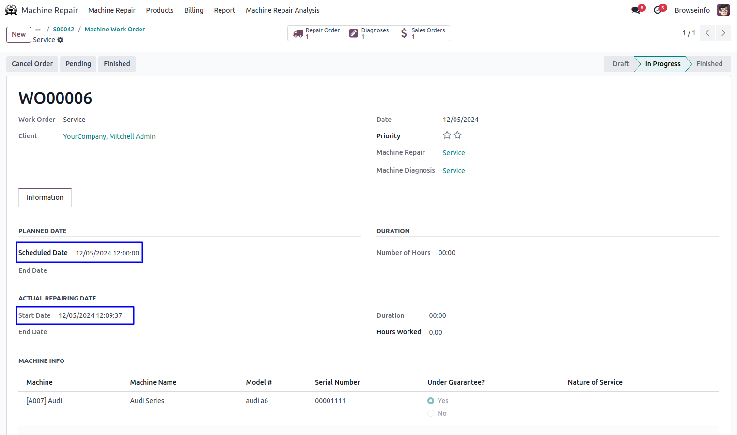
Task: Switch to the Information tab
Action: (45, 197)
